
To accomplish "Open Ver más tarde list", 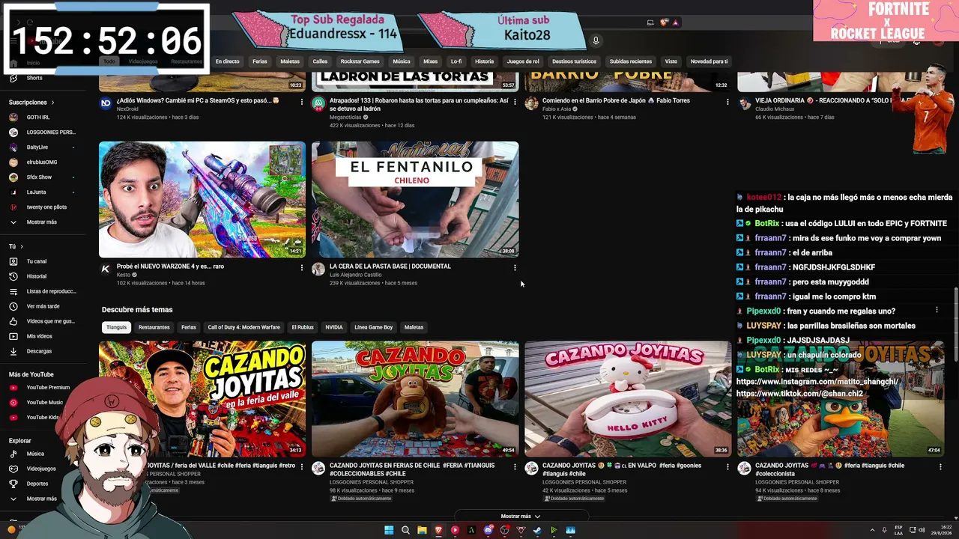I will pyautogui.click(x=43, y=306).
